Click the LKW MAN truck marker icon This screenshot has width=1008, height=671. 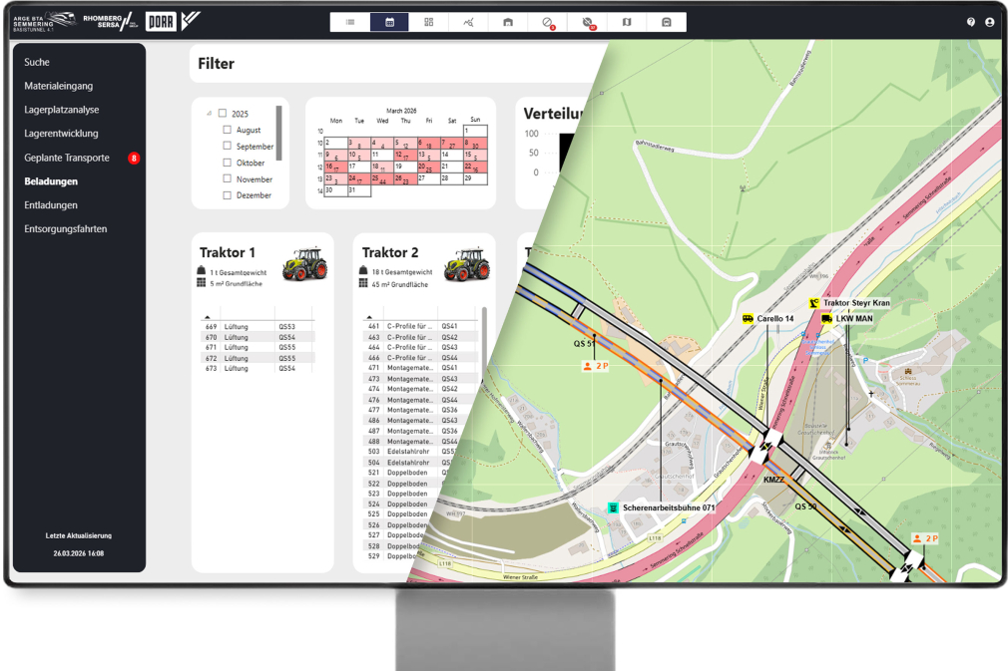point(826,318)
